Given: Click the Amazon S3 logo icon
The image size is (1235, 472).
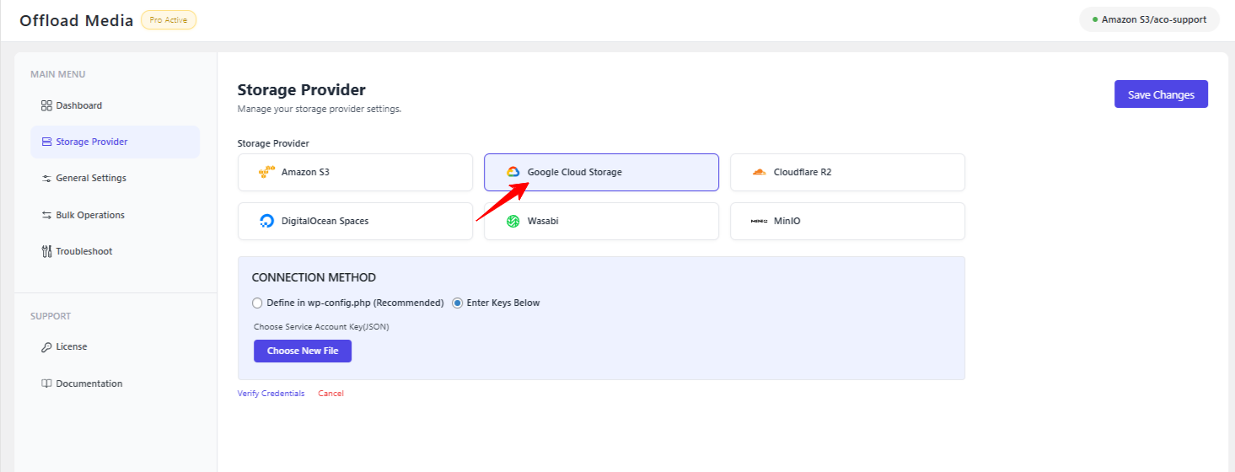Looking at the screenshot, I should [x=266, y=172].
